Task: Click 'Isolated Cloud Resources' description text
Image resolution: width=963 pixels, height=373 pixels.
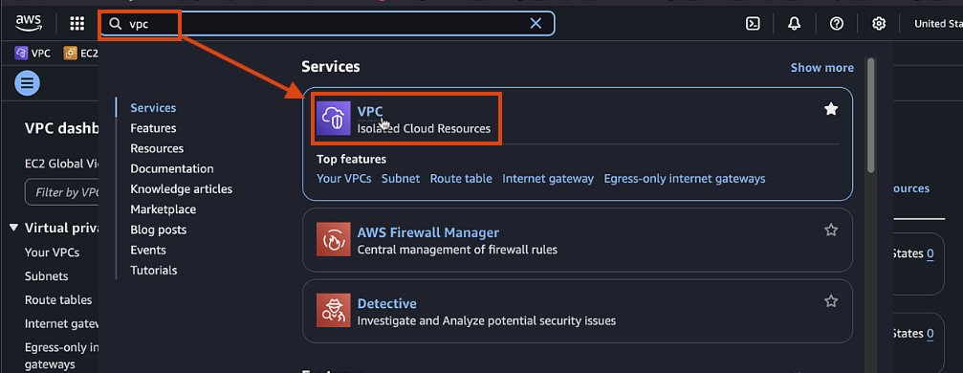Action: click(424, 128)
